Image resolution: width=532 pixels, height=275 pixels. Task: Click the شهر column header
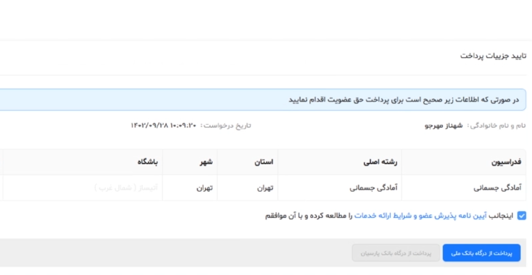pos(206,162)
